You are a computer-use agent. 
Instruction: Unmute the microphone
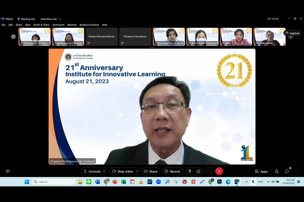(92, 171)
